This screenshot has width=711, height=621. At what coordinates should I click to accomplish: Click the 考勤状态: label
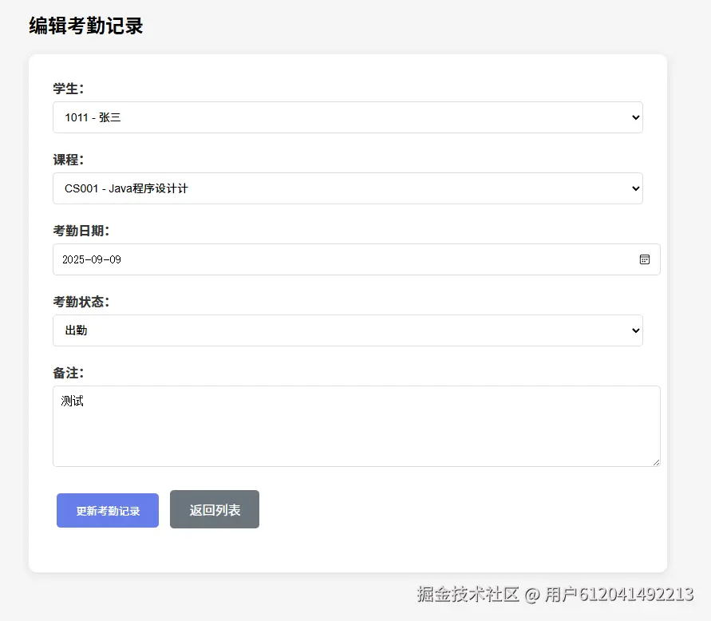81,302
